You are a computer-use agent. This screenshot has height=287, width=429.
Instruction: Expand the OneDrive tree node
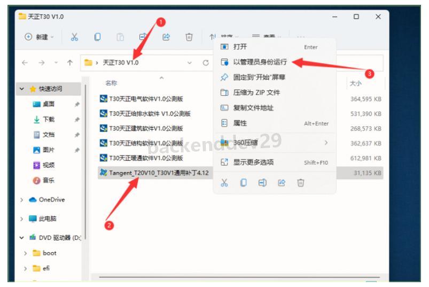tap(21, 200)
